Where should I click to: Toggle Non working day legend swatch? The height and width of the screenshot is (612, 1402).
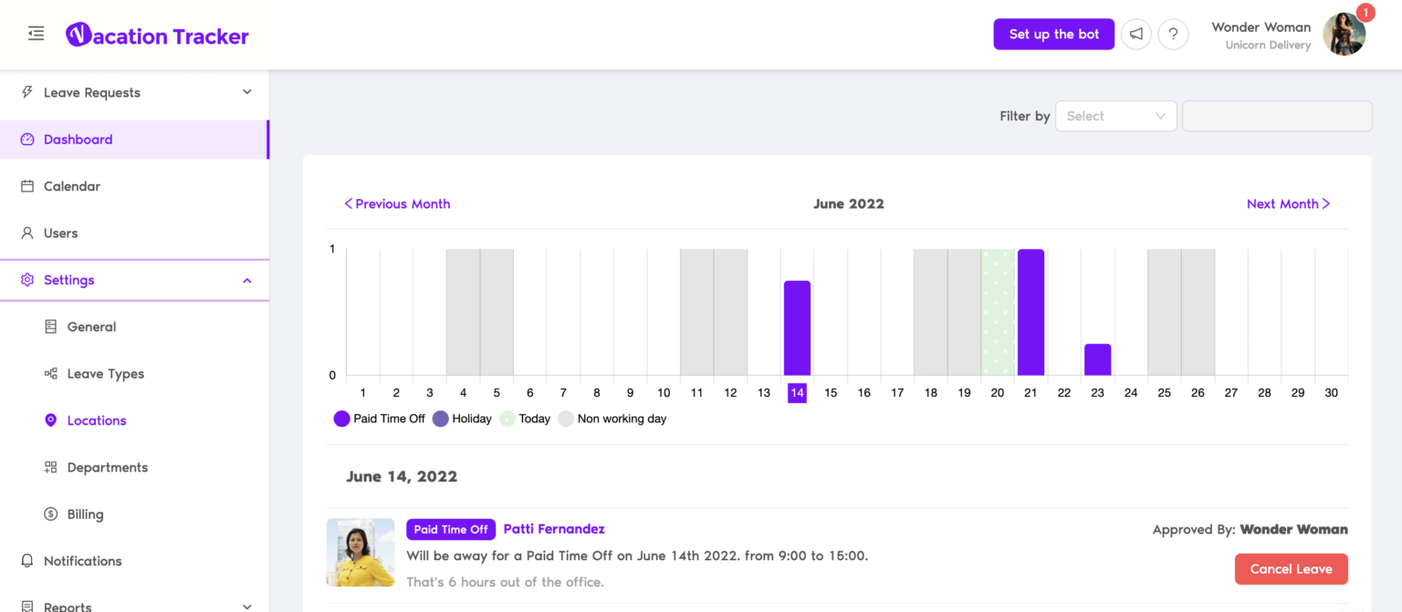pyautogui.click(x=566, y=419)
